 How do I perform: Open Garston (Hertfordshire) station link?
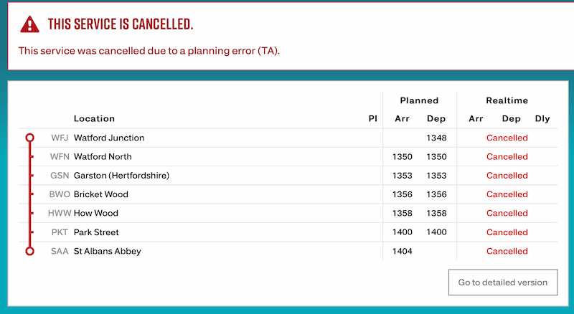click(x=121, y=176)
